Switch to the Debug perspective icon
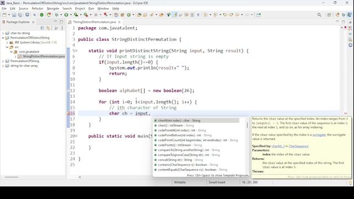The height and width of the screenshot is (199, 354). [x=343, y=15]
